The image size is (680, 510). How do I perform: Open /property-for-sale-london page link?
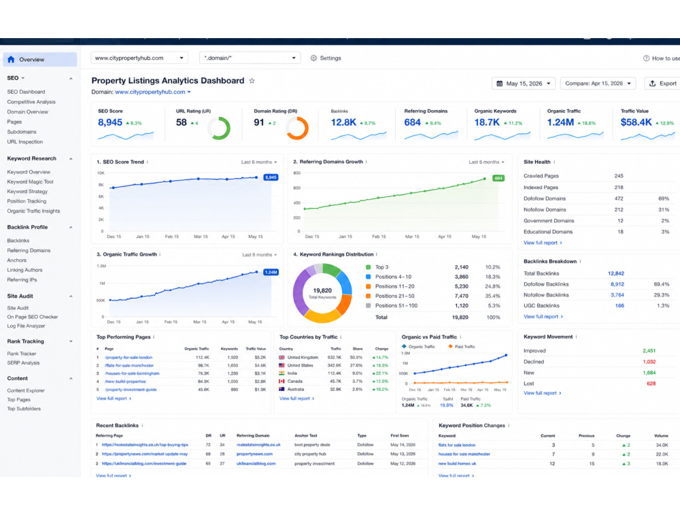click(x=129, y=358)
